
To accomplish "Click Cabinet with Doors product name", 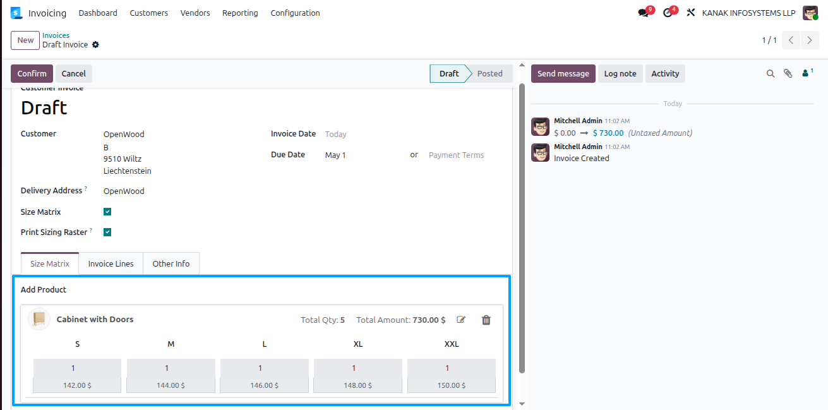I will (x=95, y=319).
